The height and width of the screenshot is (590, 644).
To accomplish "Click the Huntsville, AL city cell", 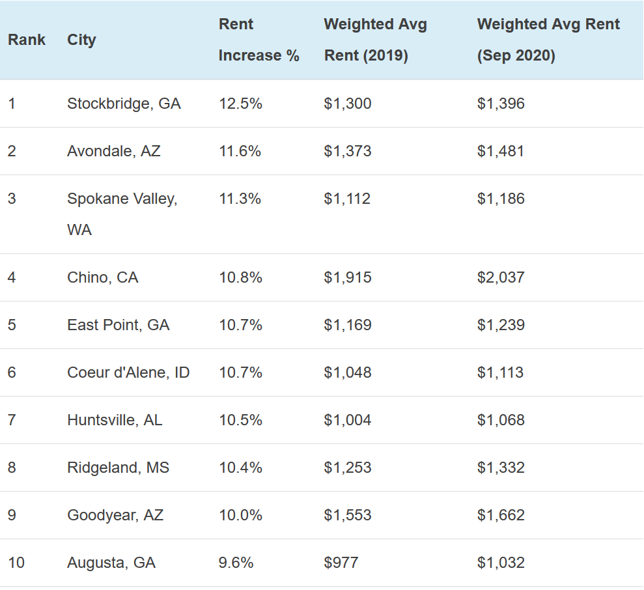I will point(115,420).
